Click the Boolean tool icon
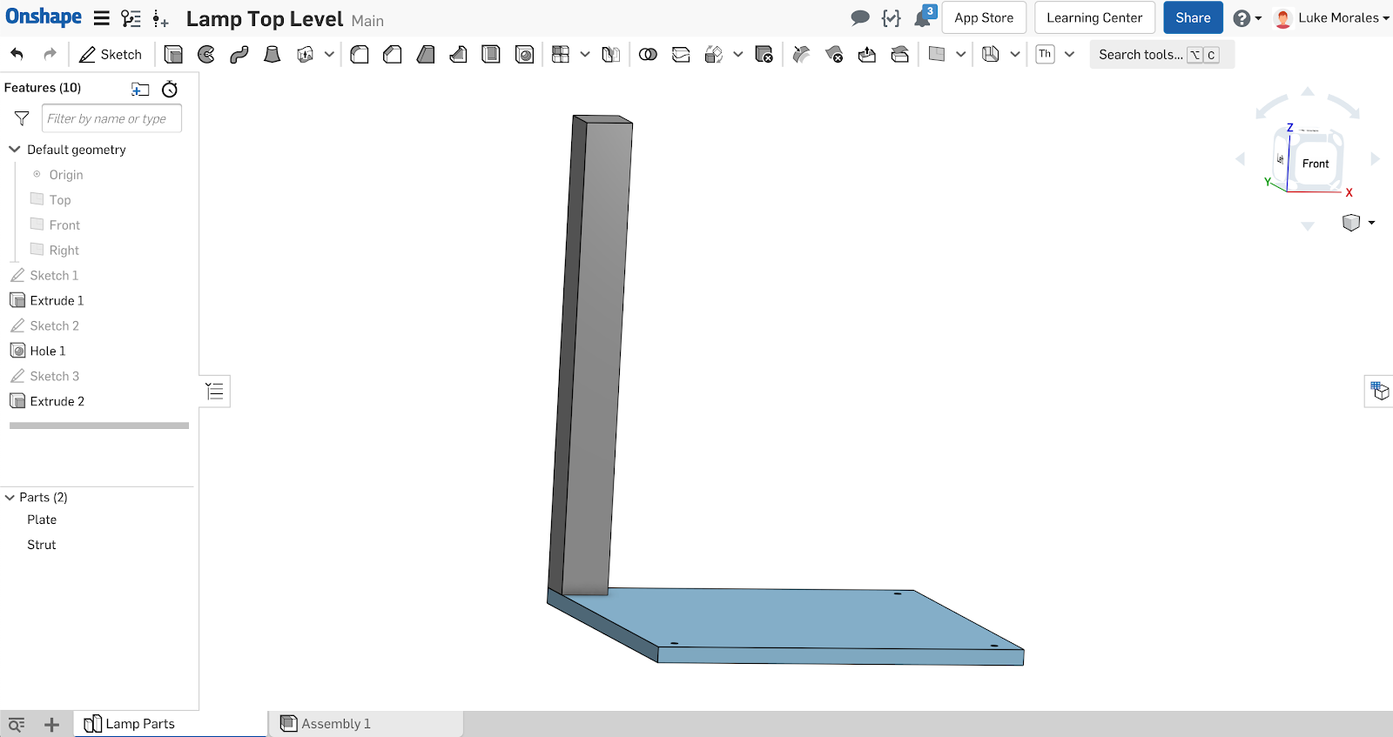 [648, 55]
